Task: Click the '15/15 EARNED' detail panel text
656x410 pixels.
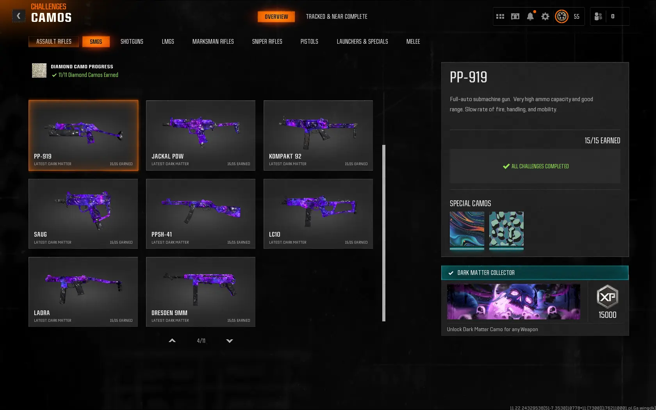Action: click(x=602, y=141)
